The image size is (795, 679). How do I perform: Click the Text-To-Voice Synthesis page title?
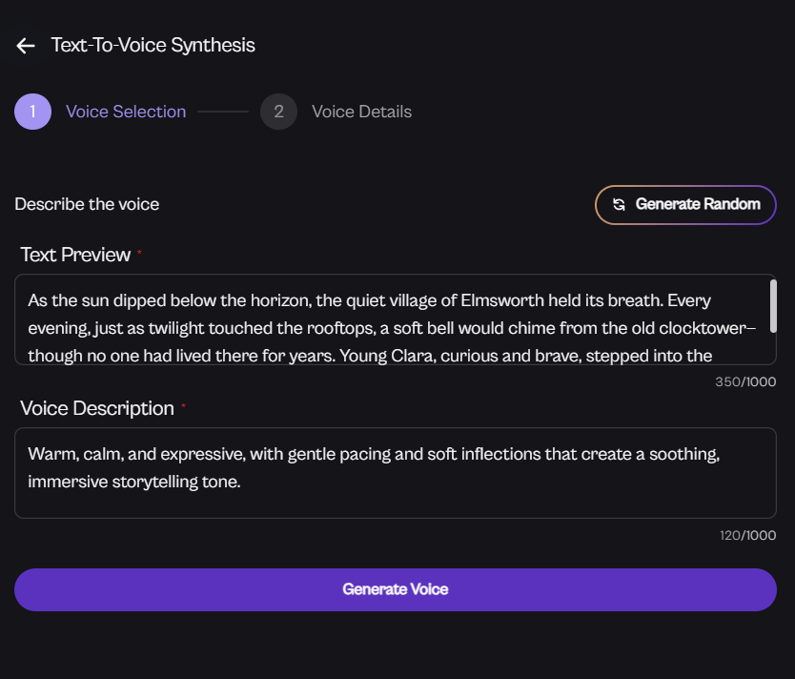click(153, 45)
